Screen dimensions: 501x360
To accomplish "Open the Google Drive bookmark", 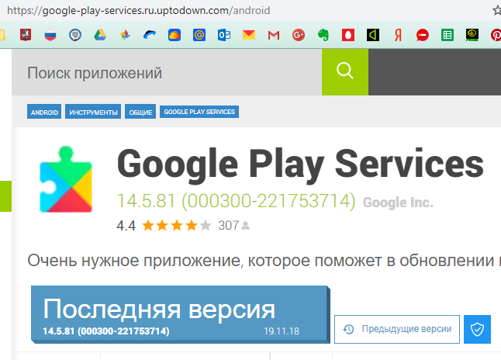I will tap(100, 35).
